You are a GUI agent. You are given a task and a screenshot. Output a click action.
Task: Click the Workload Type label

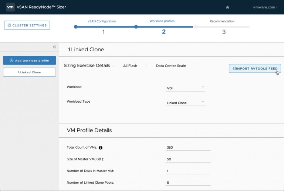tap(78, 102)
